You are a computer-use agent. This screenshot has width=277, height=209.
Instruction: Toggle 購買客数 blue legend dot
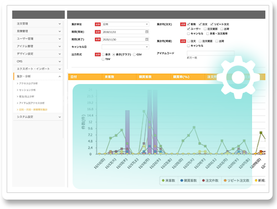coord(182,180)
